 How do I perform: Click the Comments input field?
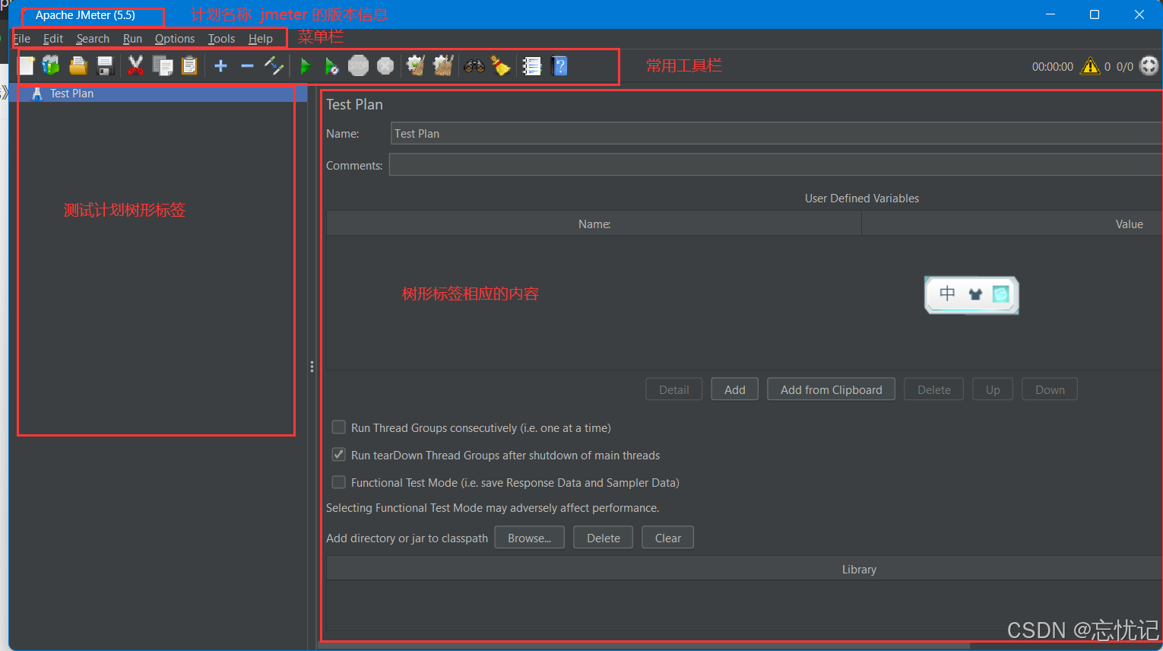pyautogui.click(x=775, y=165)
